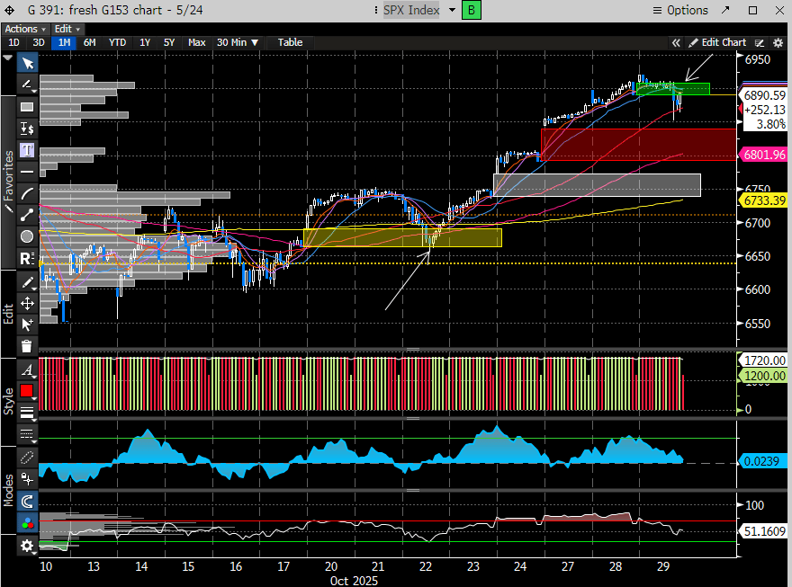Screen dimensions: 792x587
Task: Switch to the 5Y range
Action: [169, 42]
